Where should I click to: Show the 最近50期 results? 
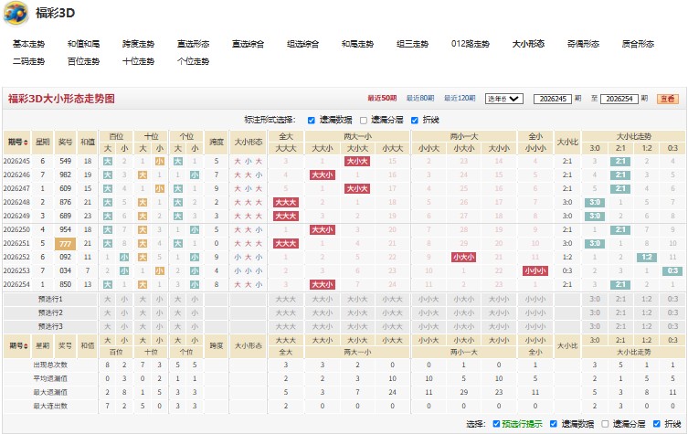point(382,99)
